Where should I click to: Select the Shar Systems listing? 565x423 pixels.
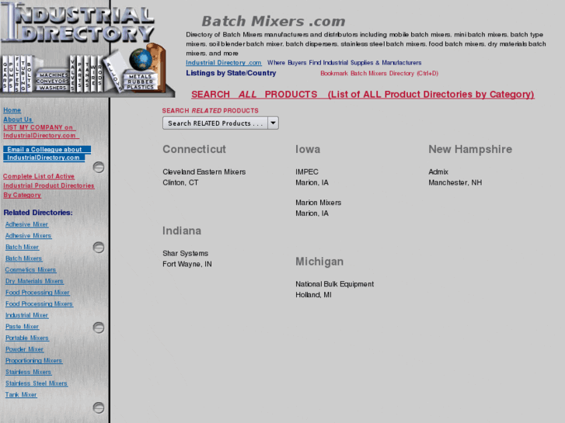[185, 254]
